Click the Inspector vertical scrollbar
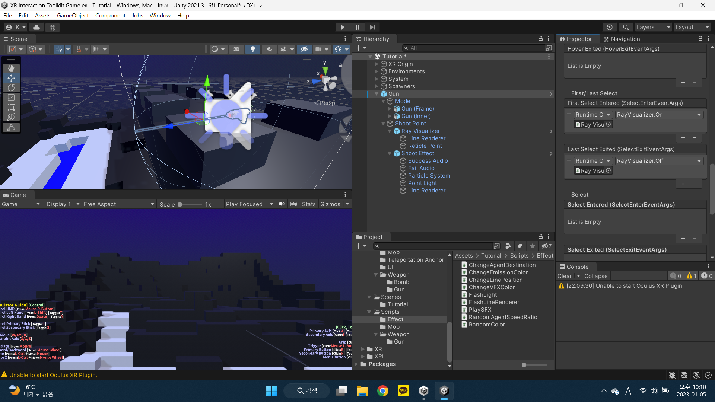This screenshot has height=402, width=715. (712, 189)
